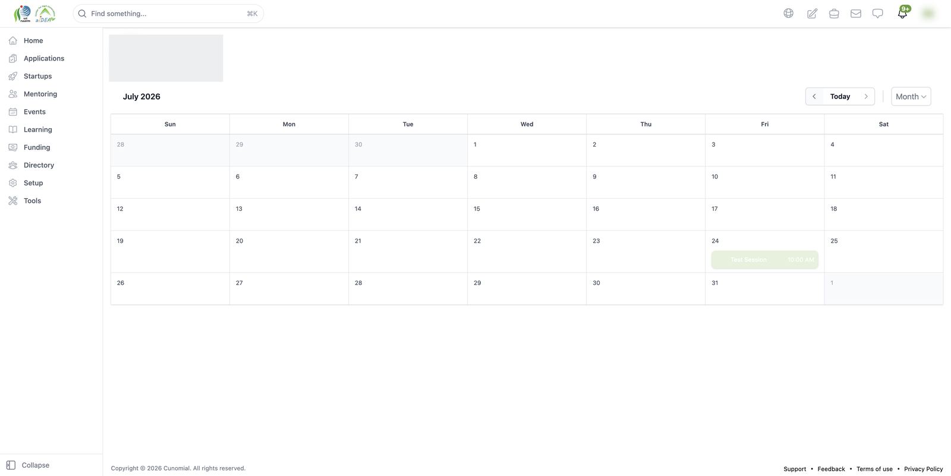The width and height of the screenshot is (951, 476).
Task: Select July 31 calendar date number
Action: coord(714,283)
